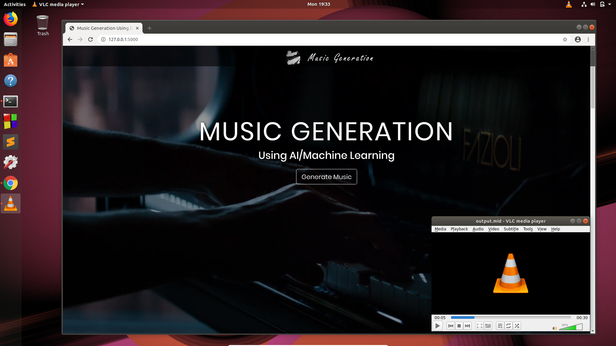This screenshot has width=616, height=346.
Task: Stop playback in VLC
Action: tap(459, 326)
